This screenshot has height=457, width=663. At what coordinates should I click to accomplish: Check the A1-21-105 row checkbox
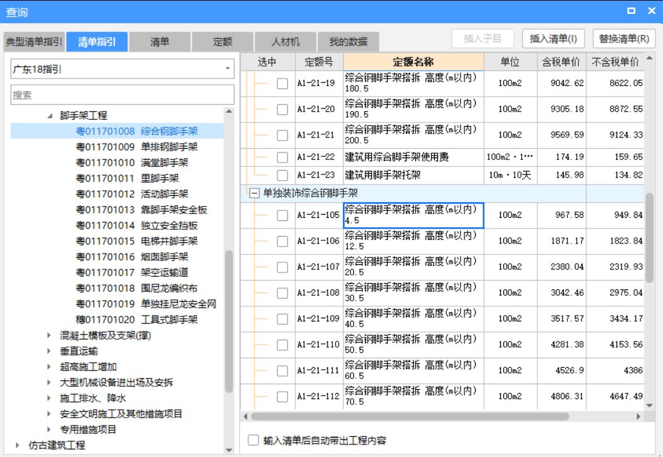(282, 214)
